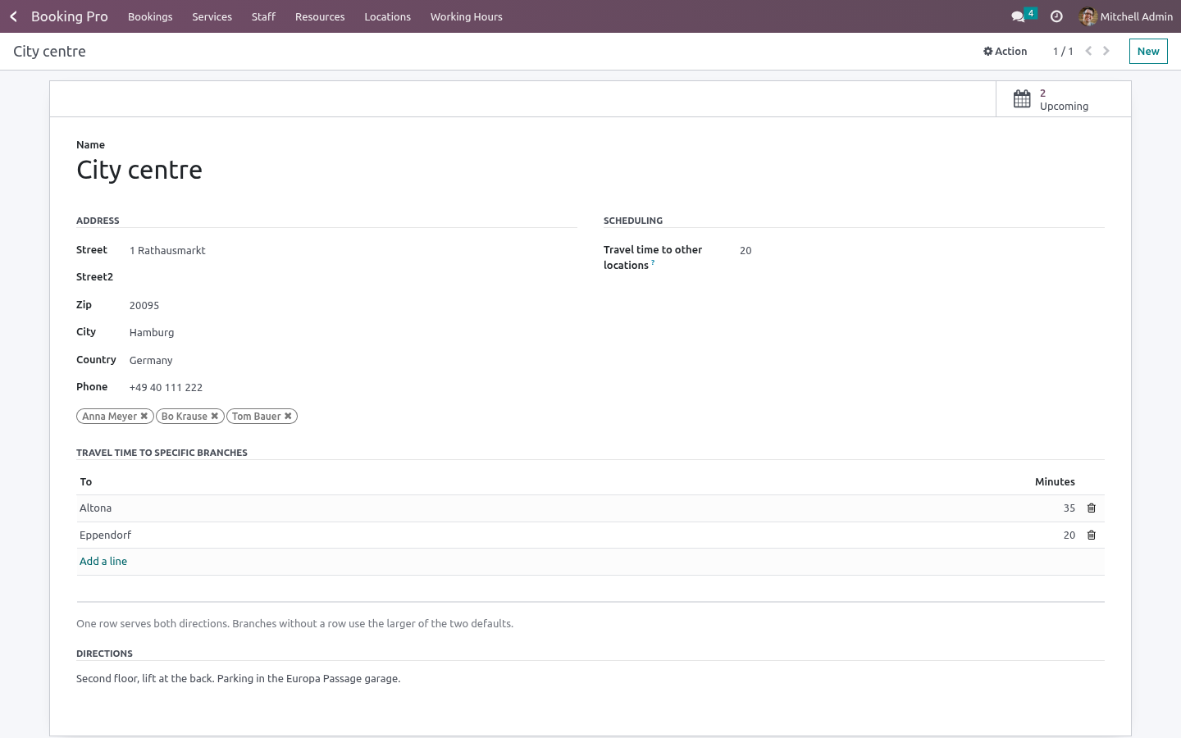Screen dimensions: 1181x738
Task: Add a line to travel times
Action: [103, 562]
